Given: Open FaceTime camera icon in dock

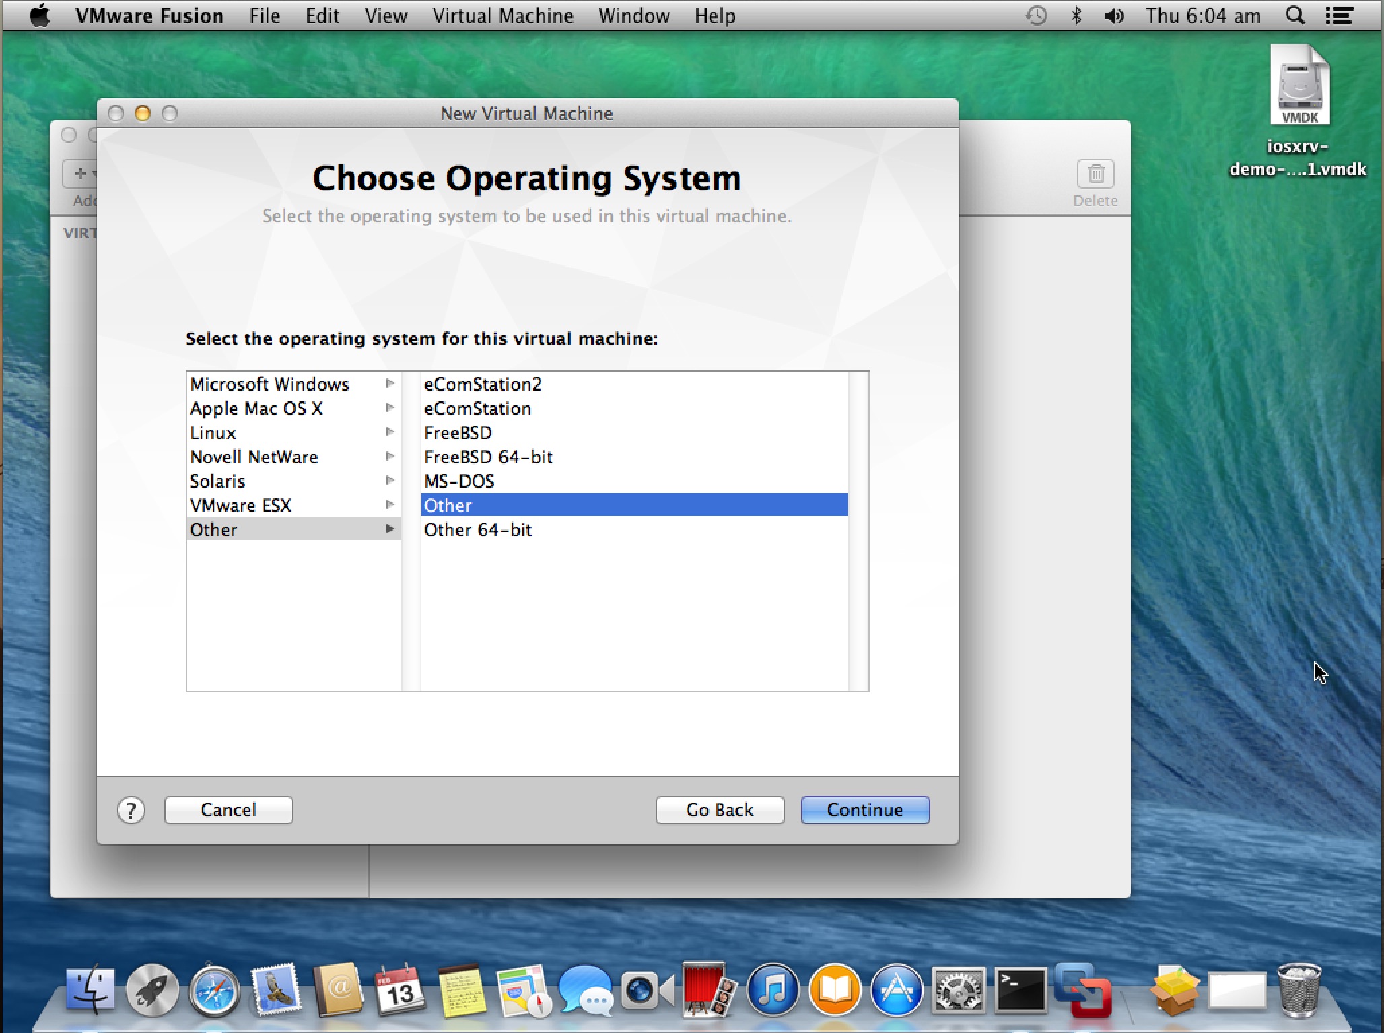Looking at the screenshot, I should pos(647,989).
